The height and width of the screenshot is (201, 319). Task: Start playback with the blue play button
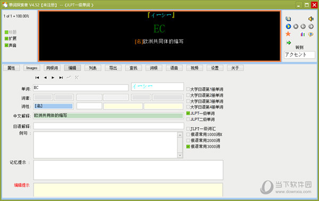288,27
